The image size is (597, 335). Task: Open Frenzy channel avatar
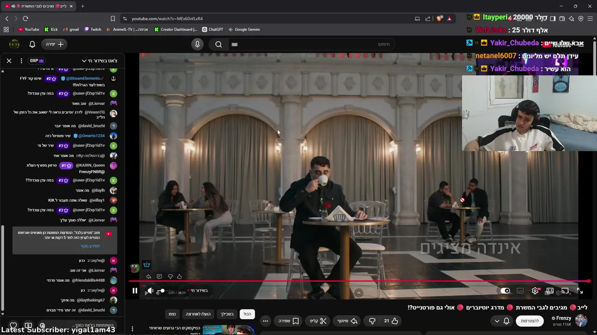(x=581, y=321)
